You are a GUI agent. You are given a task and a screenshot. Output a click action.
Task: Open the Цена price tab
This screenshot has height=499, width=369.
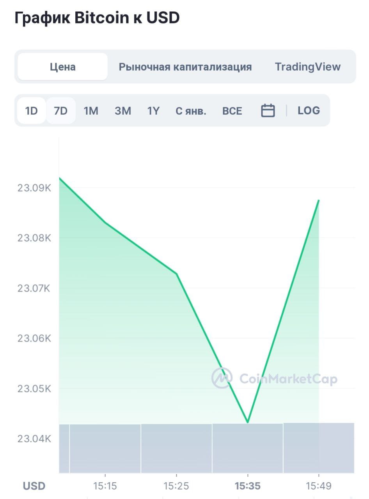62,67
